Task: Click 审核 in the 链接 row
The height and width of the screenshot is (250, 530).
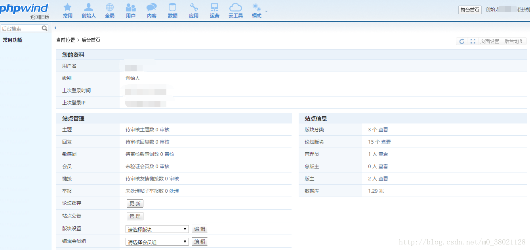Action: (174, 179)
